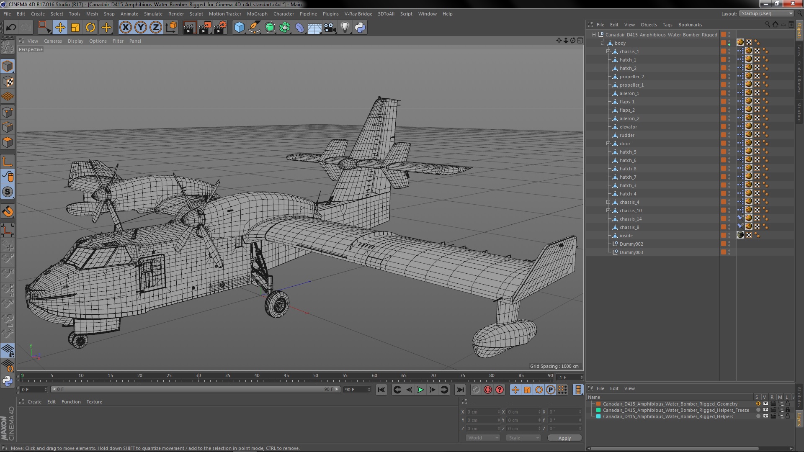This screenshot has width=804, height=452.
Task: Select the spline Pen tool
Action: pyautogui.click(x=254, y=28)
